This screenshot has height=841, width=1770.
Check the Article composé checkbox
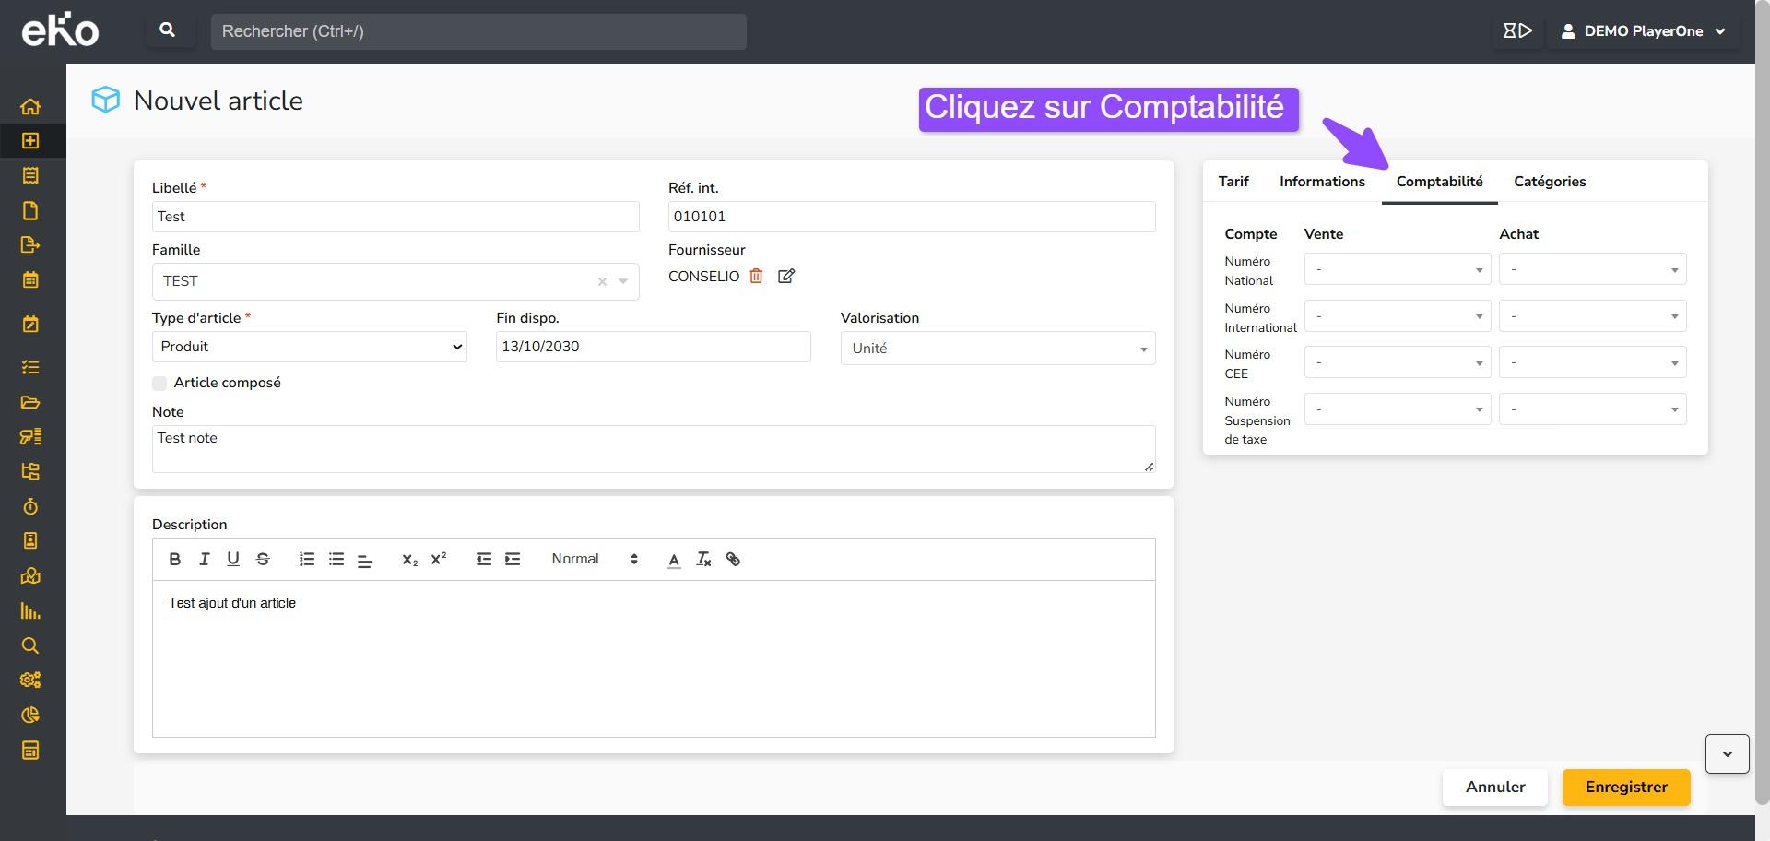159,383
